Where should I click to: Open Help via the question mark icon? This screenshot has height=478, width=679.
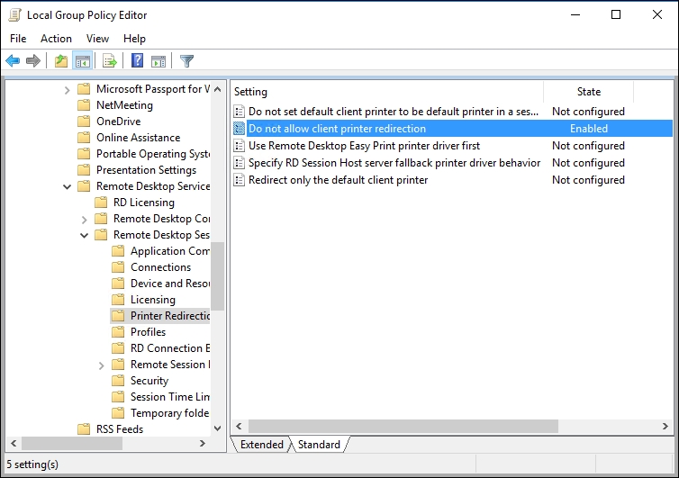(x=137, y=61)
